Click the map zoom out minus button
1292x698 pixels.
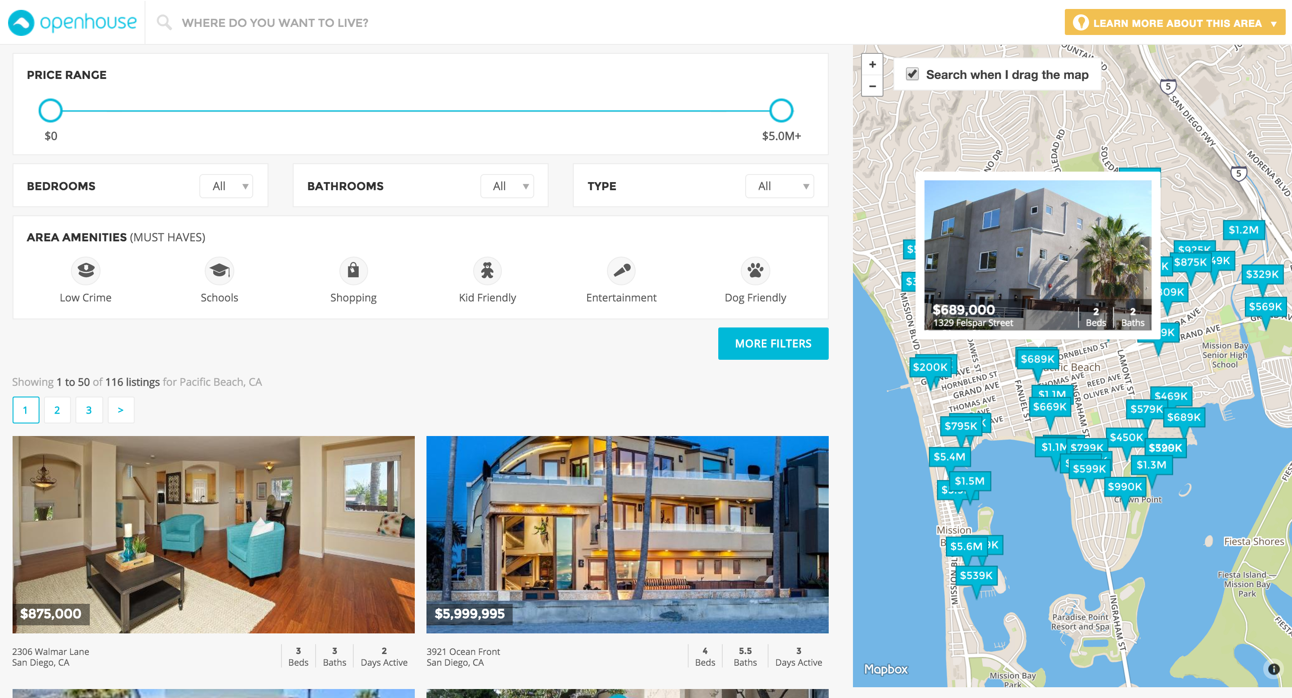point(872,86)
